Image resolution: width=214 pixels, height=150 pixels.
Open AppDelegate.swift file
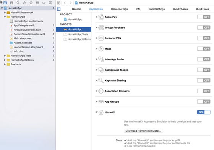coord(24,26)
